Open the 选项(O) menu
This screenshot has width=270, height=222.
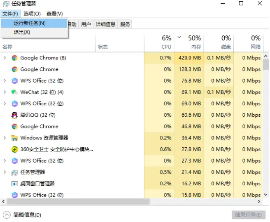[32, 14]
